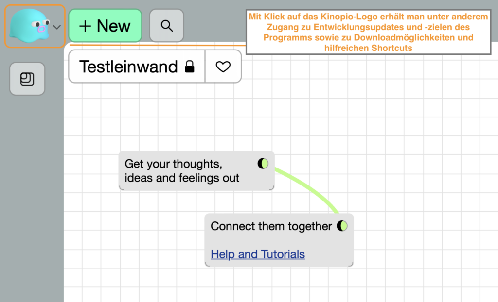The height and width of the screenshot is (302, 498).
Task: Click the Kinopio blob logo
Action: pyautogui.click(x=30, y=26)
